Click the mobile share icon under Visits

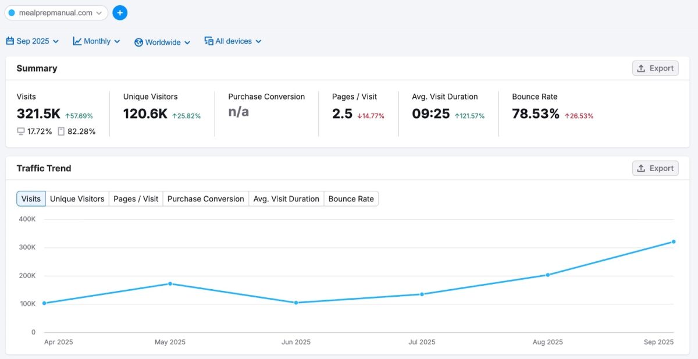[x=61, y=131]
